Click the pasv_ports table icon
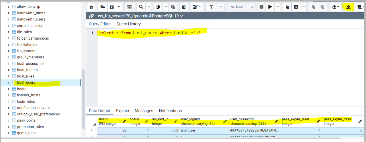366x142 pixels. [x=14, y=120]
